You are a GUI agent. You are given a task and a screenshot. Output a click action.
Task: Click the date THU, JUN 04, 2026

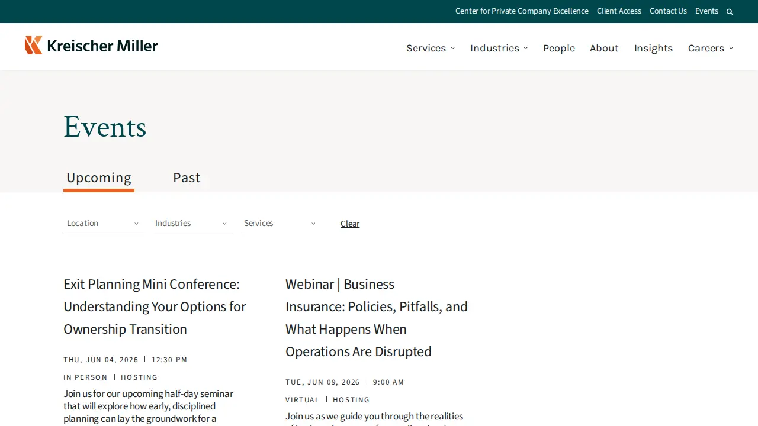tap(101, 360)
